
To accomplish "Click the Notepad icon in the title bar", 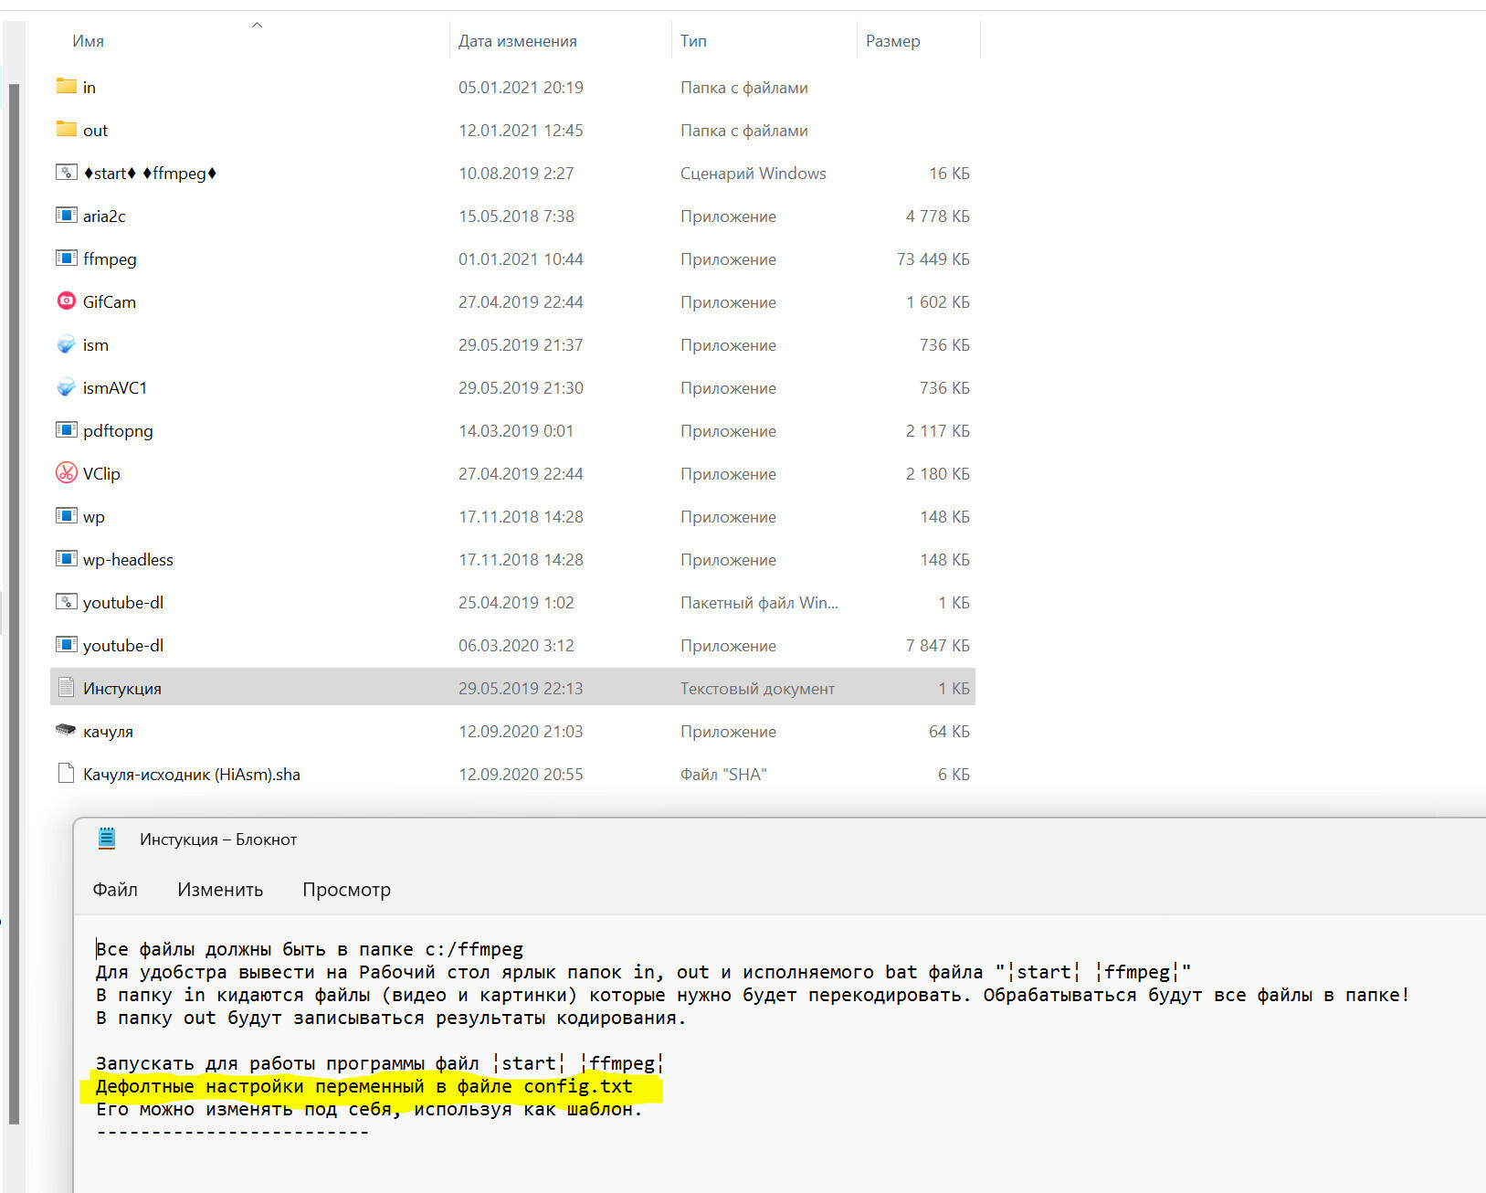I will (x=107, y=839).
